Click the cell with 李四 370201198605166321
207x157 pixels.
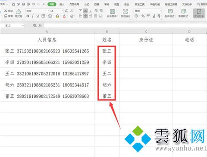47,62
